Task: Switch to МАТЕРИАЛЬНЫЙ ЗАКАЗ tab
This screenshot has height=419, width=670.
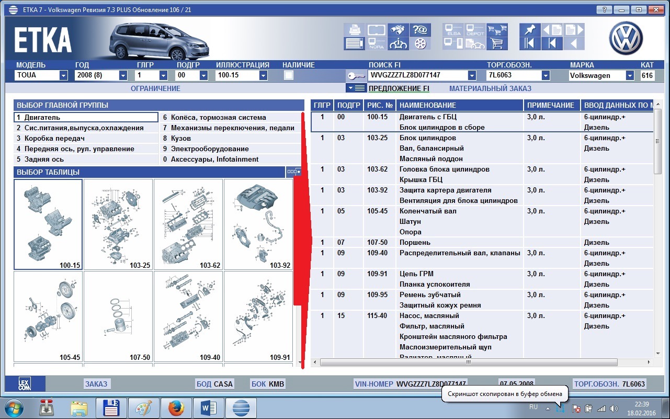Action: tap(490, 88)
